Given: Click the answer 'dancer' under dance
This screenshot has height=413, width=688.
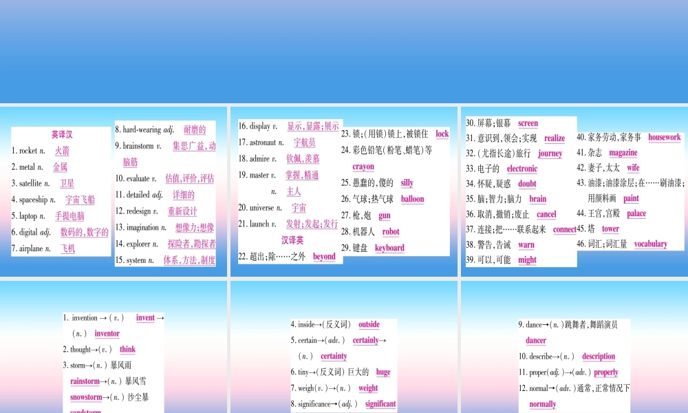Looking at the screenshot, I should (536, 341).
